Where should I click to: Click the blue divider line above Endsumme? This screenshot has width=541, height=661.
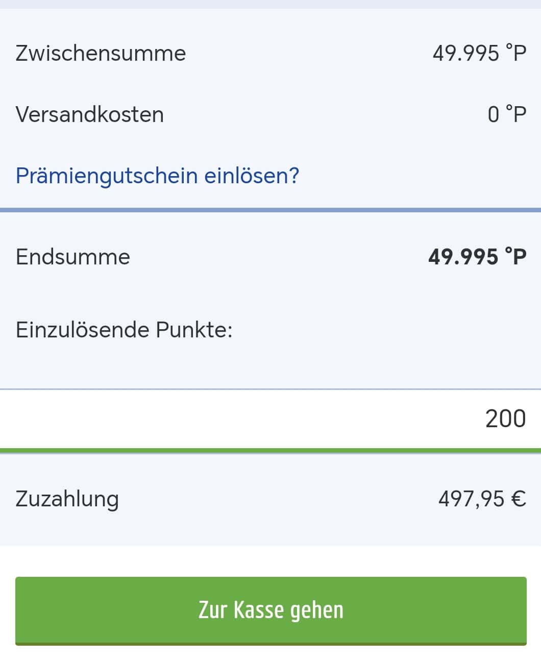(270, 210)
